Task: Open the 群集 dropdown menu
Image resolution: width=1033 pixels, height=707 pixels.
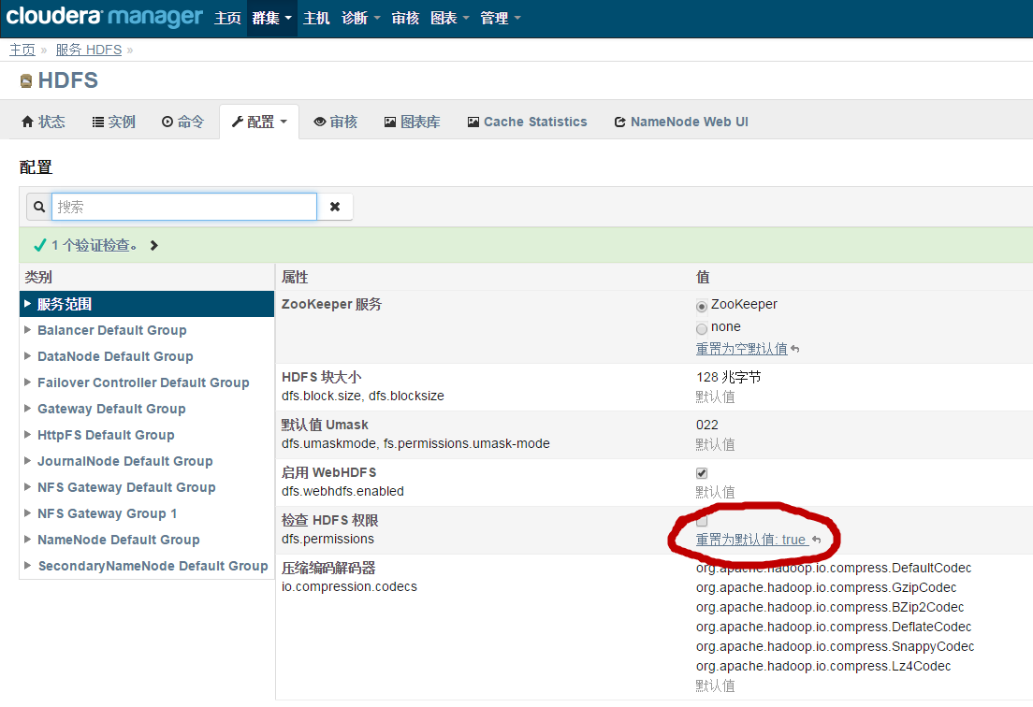Action: click(271, 17)
